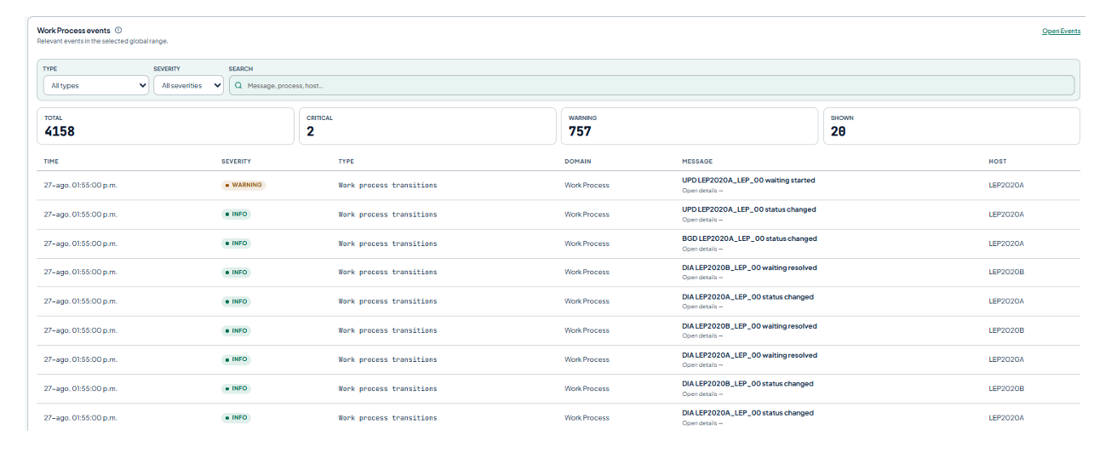Image resolution: width=1111 pixels, height=476 pixels.
Task: Click the orange WARNING severity badge
Action: [x=243, y=185]
